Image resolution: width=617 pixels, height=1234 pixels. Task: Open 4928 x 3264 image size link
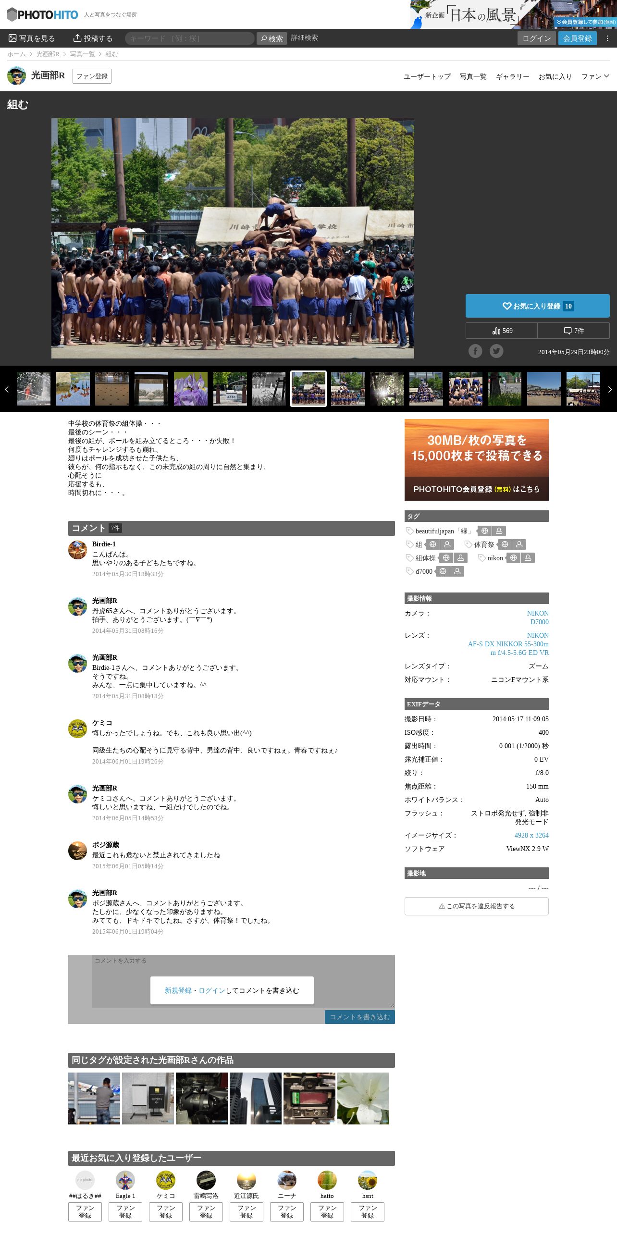pos(531,835)
